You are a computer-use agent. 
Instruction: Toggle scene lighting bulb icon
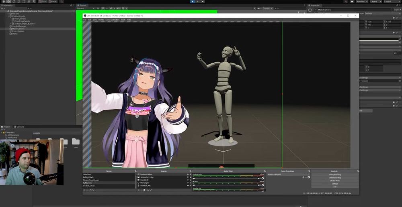(x=103, y=8)
